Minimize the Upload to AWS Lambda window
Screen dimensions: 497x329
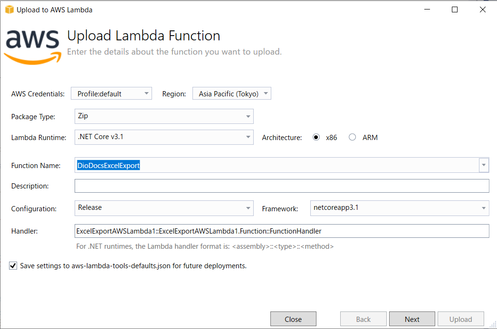click(x=427, y=9)
